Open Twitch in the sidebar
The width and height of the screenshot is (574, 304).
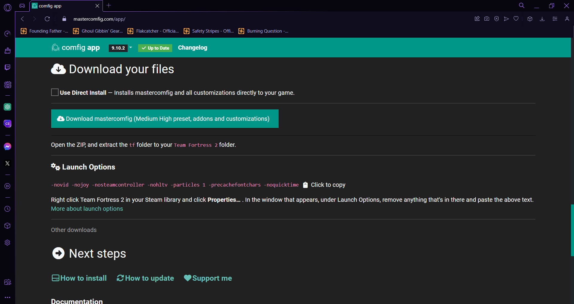(x=7, y=67)
